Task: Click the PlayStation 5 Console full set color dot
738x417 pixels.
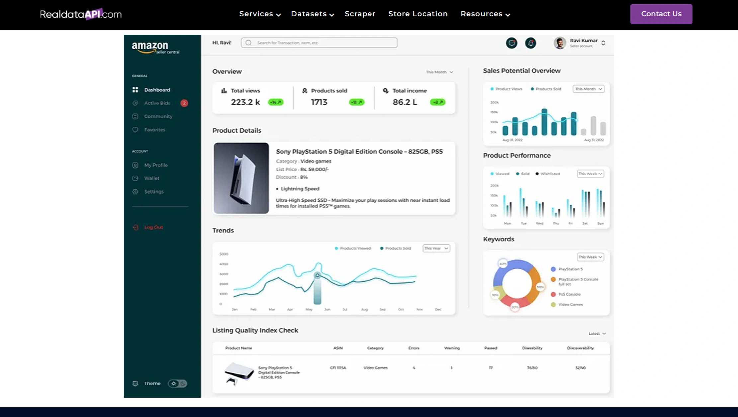Action: pos(553,280)
